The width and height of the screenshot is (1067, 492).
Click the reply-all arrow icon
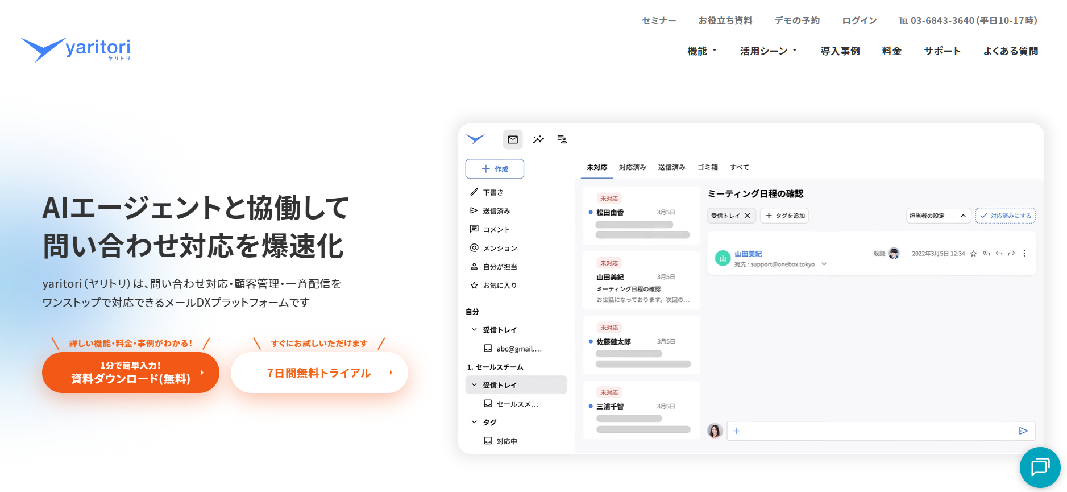click(986, 254)
